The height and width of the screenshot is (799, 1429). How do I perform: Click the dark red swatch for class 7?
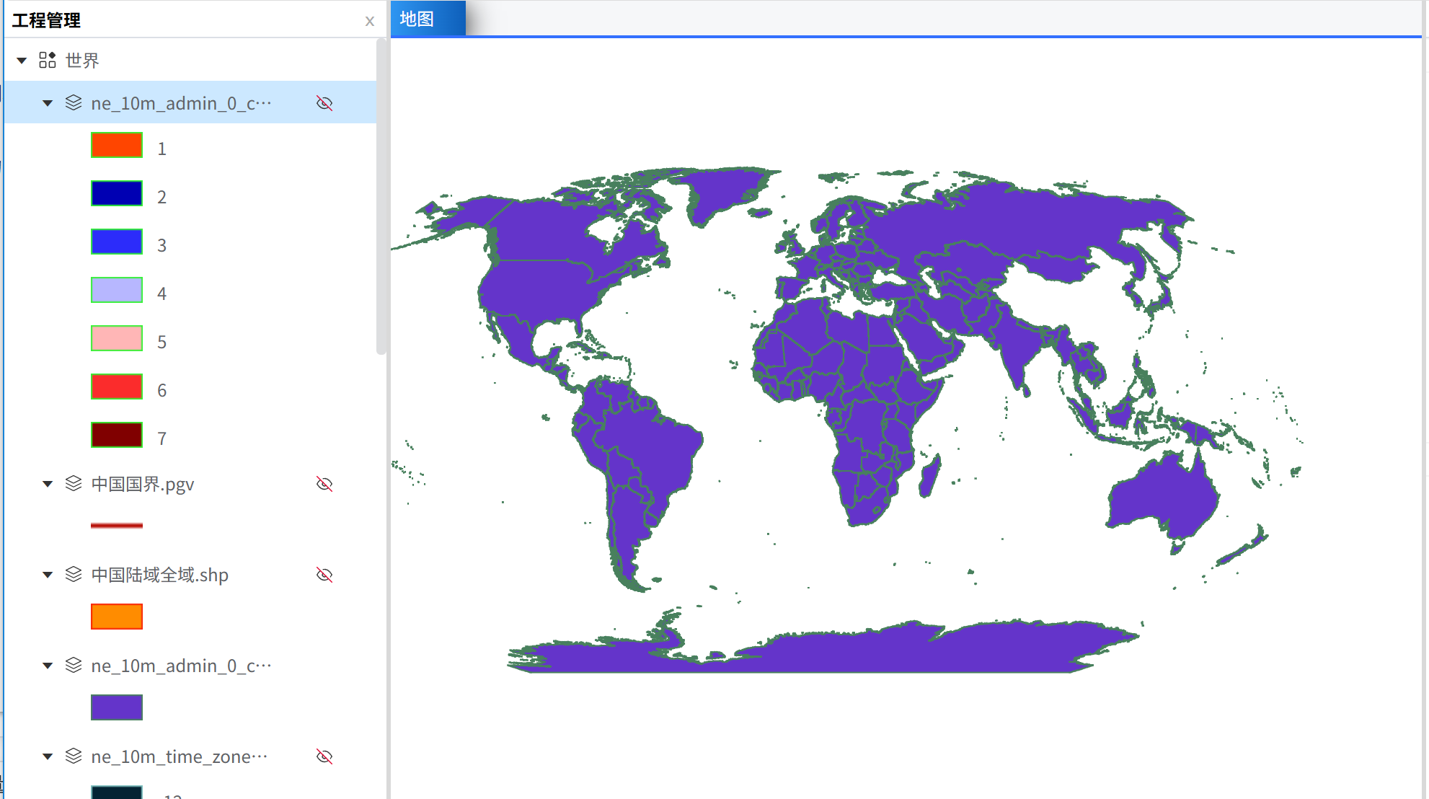117,435
